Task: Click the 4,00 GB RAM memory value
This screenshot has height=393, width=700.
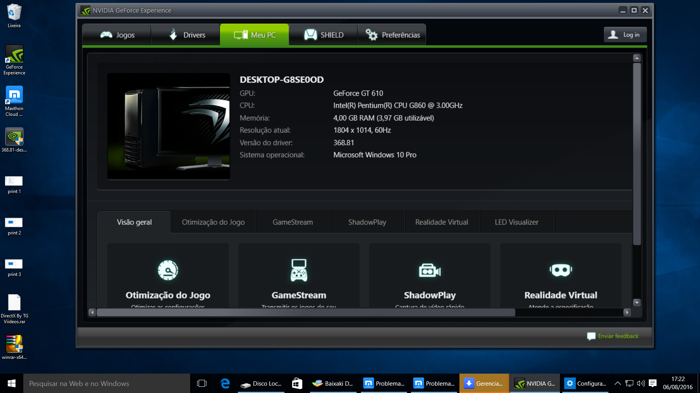Action: tap(384, 118)
